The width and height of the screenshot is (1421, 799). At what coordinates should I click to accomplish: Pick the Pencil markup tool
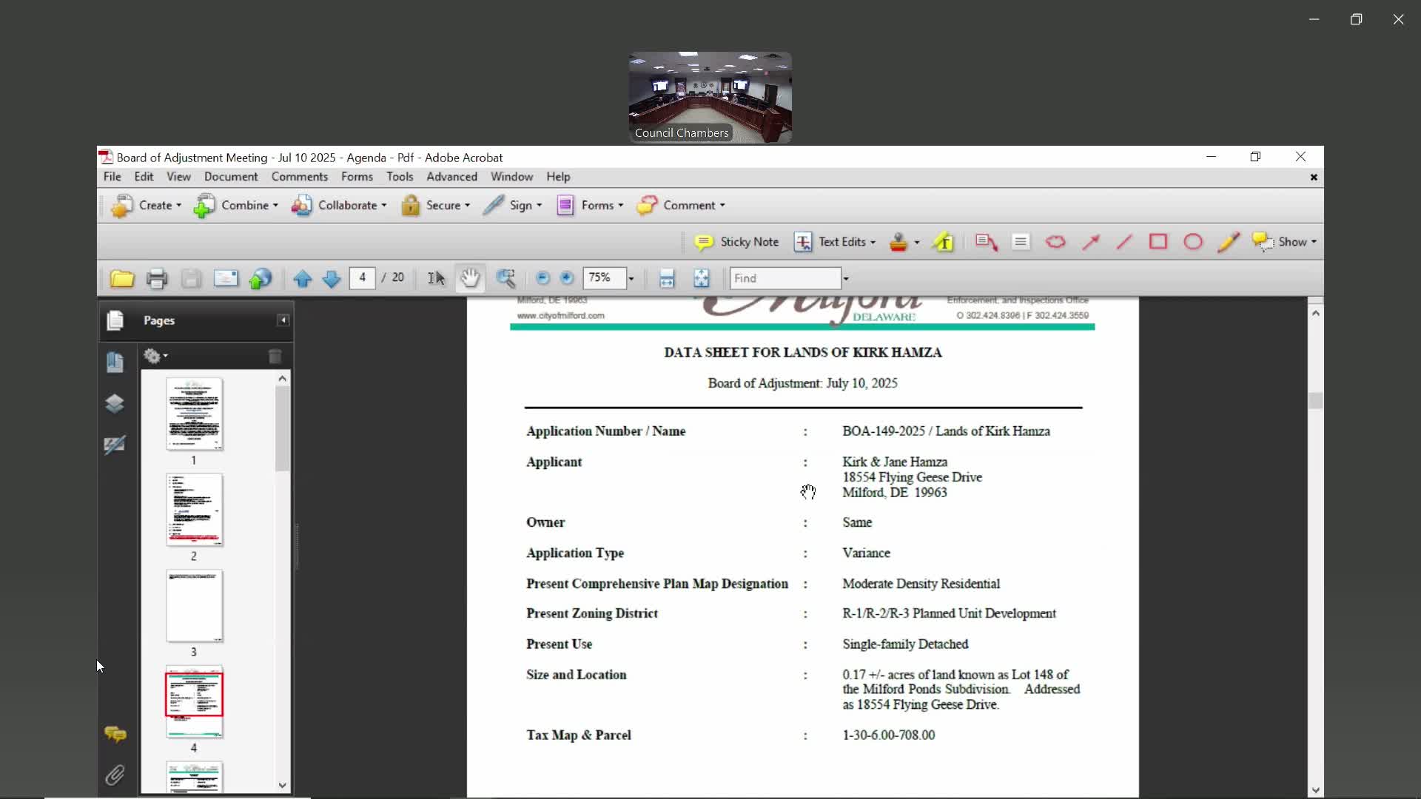click(x=1228, y=242)
